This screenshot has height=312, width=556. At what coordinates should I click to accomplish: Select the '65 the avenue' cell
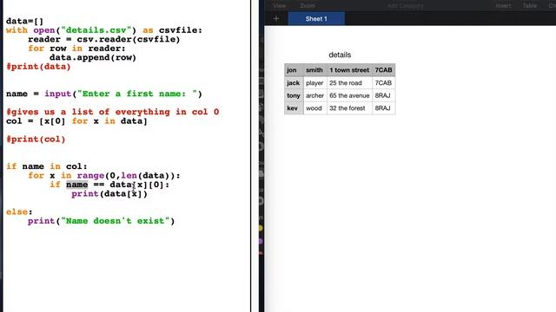349,95
